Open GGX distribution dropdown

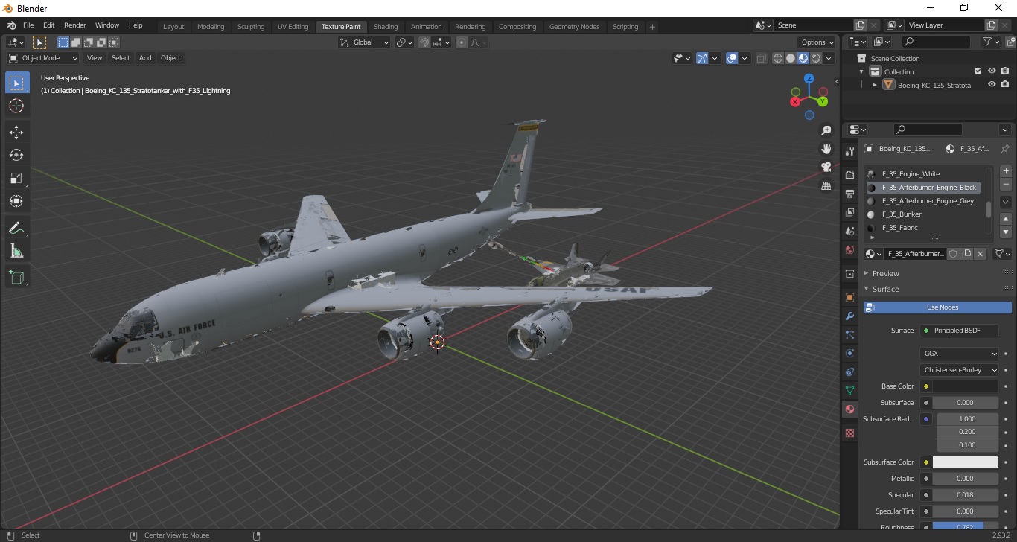(960, 354)
